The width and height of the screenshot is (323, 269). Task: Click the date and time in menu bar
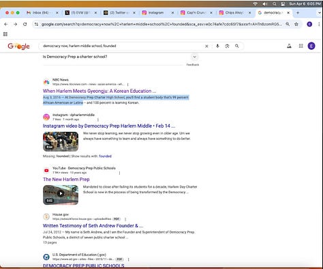tap(305, 4)
